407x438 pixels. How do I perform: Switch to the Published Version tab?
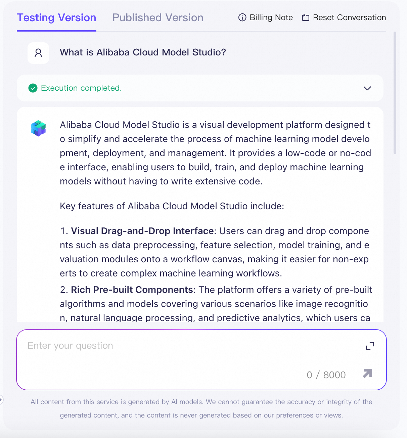158,18
